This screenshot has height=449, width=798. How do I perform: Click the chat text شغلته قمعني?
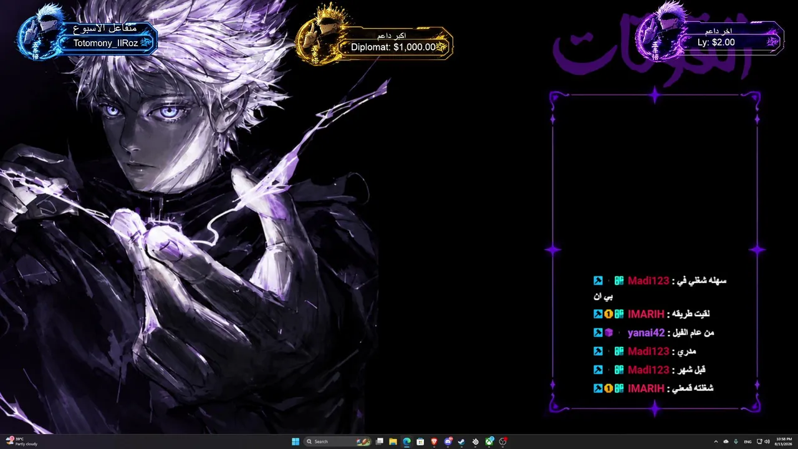tap(693, 389)
